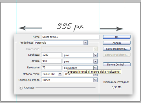Screen dimensions: 141x103
Task: Expand the Avanzate section
Action: [x=21, y=88]
